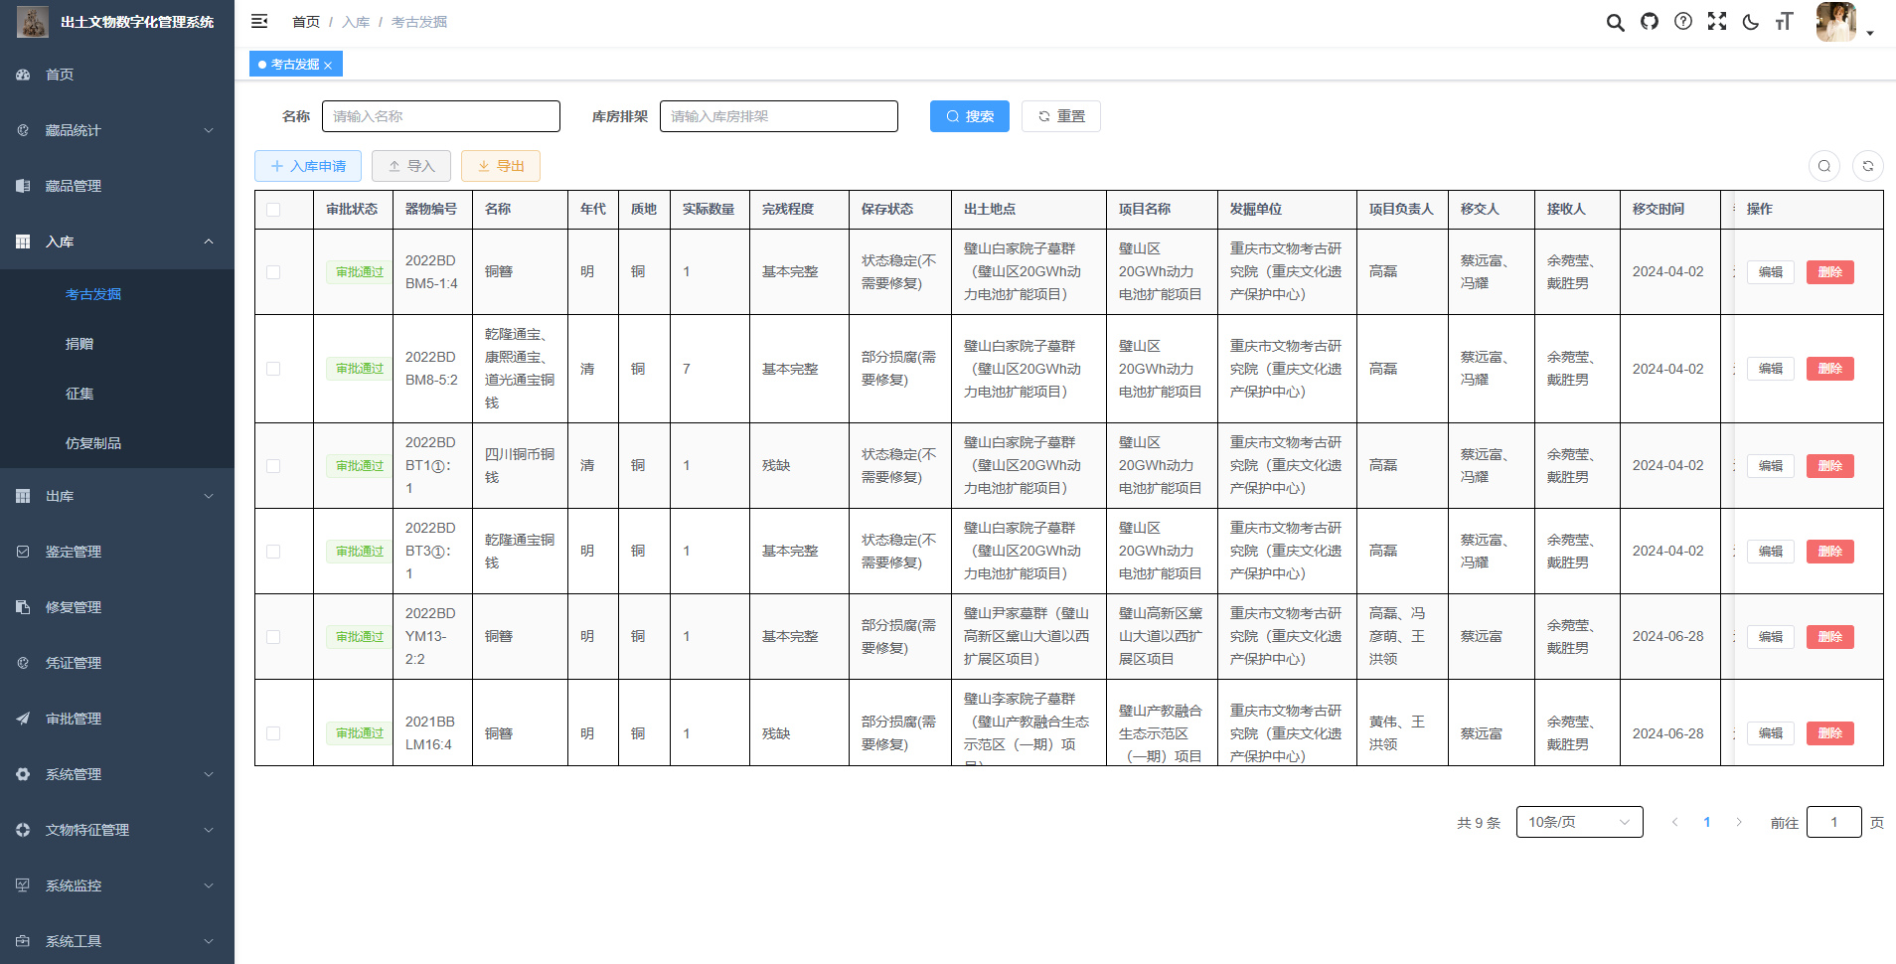The width and height of the screenshot is (1896, 964).
Task: Click the 导出 export button
Action: pos(500,166)
